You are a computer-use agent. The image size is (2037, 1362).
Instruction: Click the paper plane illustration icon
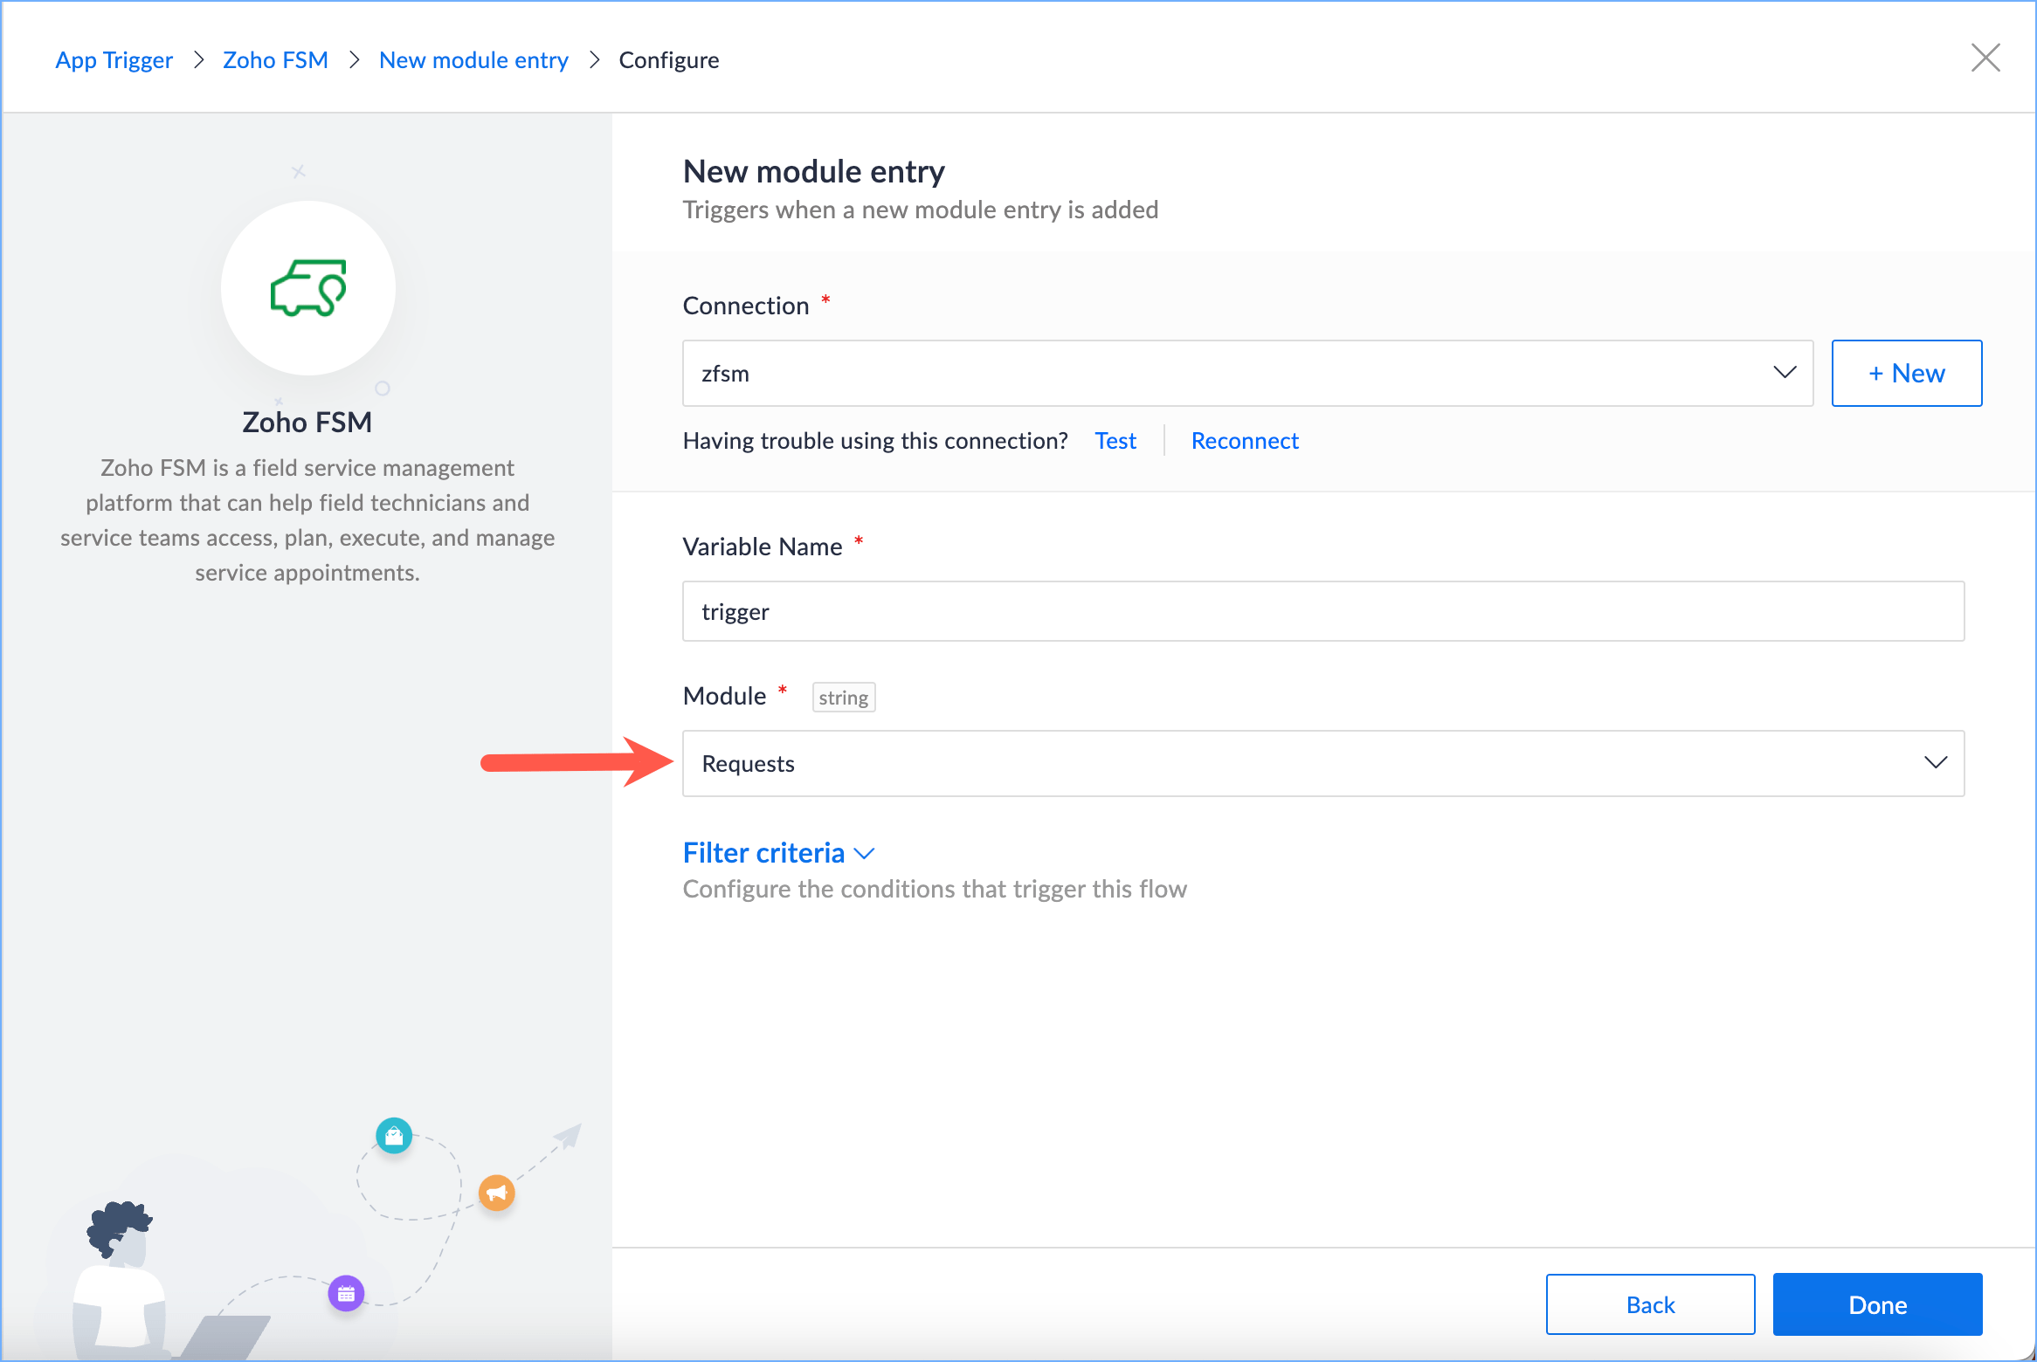tap(569, 1135)
